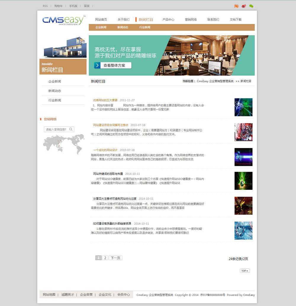Viewport: 296px width, 306px height.
Task: Click the TOP back-to-top button
Action: click(245, 271)
